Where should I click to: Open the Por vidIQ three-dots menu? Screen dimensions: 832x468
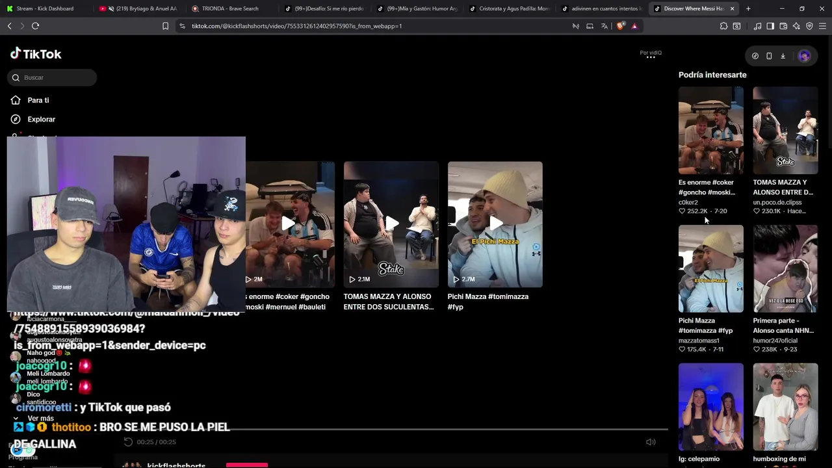click(x=651, y=57)
